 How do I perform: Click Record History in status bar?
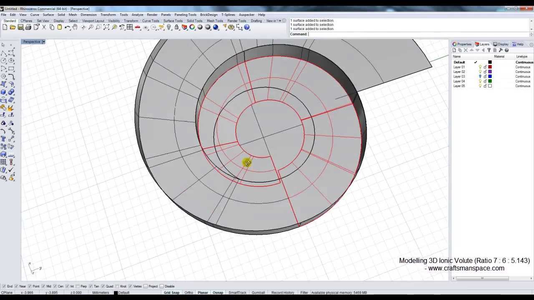(x=283, y=292)
